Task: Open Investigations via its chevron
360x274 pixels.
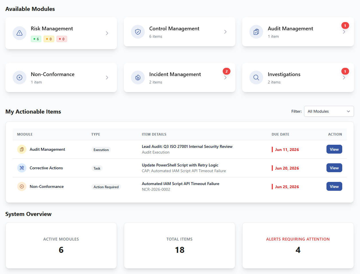Action: tap(344, 78)
